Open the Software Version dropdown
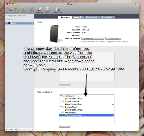Image resolution: width=144 pixels, height=136 pixels. [93, 39]
